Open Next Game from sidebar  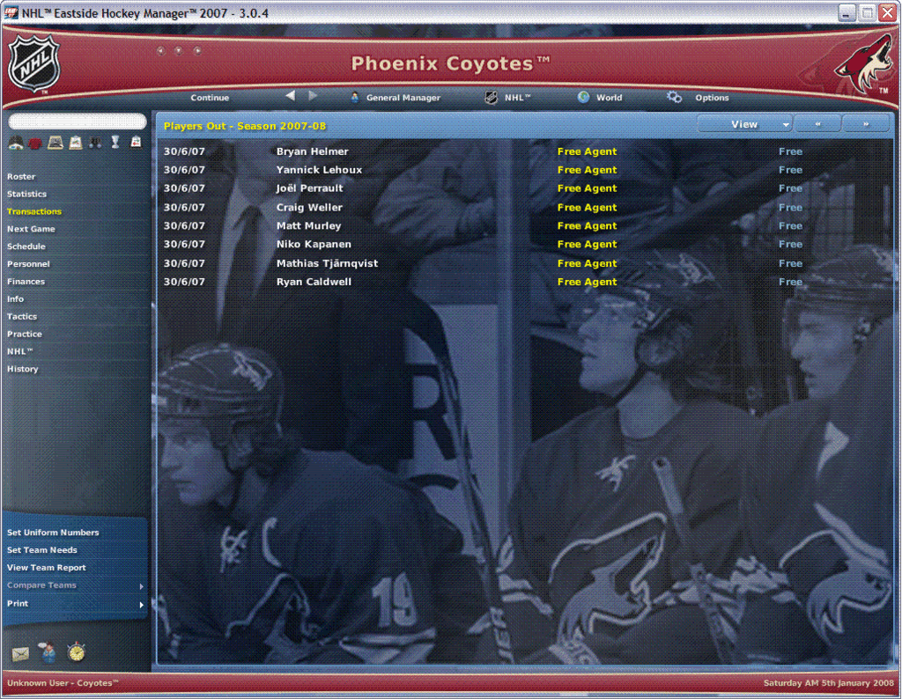[x=31, y=229]
